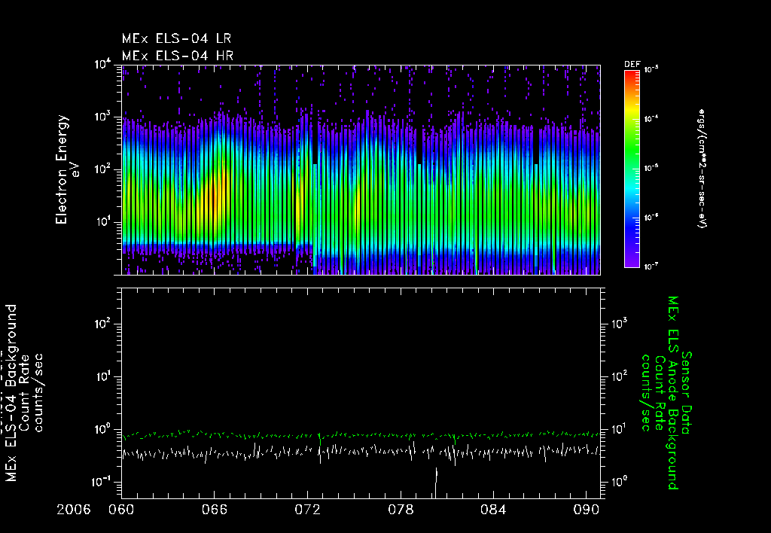Click the DEF color bar legend

click(x=632, y=169)
